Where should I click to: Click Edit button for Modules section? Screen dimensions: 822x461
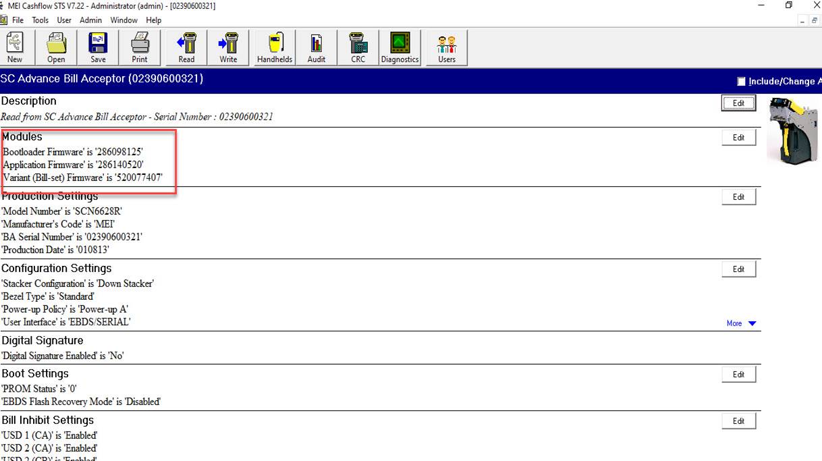coord(738,138)
